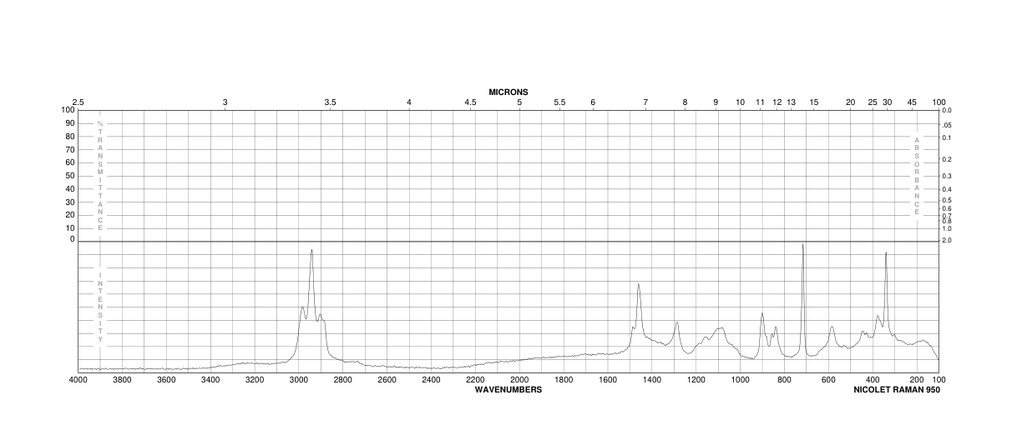Select the 1600 wavenumber tick label
This screenshot has height=440, width=1022.
608,380
